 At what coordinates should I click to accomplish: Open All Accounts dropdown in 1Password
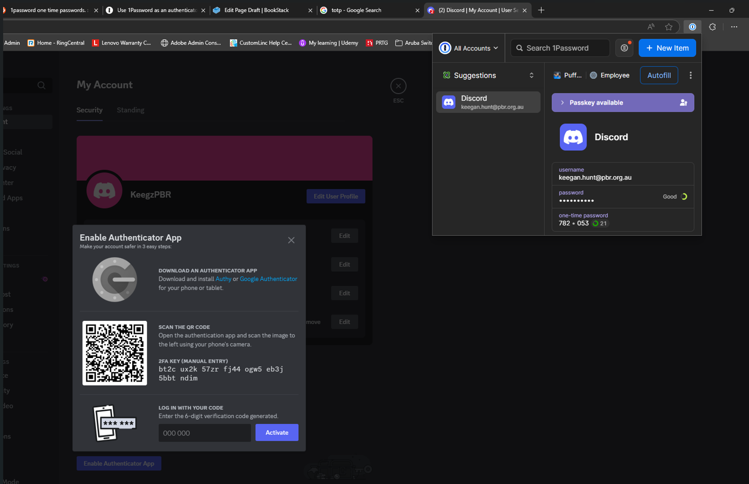click(x=469, y=48)
